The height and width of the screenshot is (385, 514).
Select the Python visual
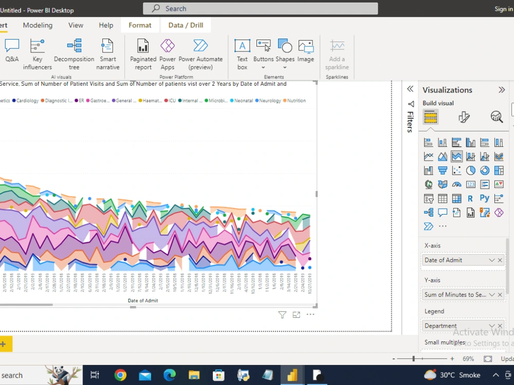485,198
